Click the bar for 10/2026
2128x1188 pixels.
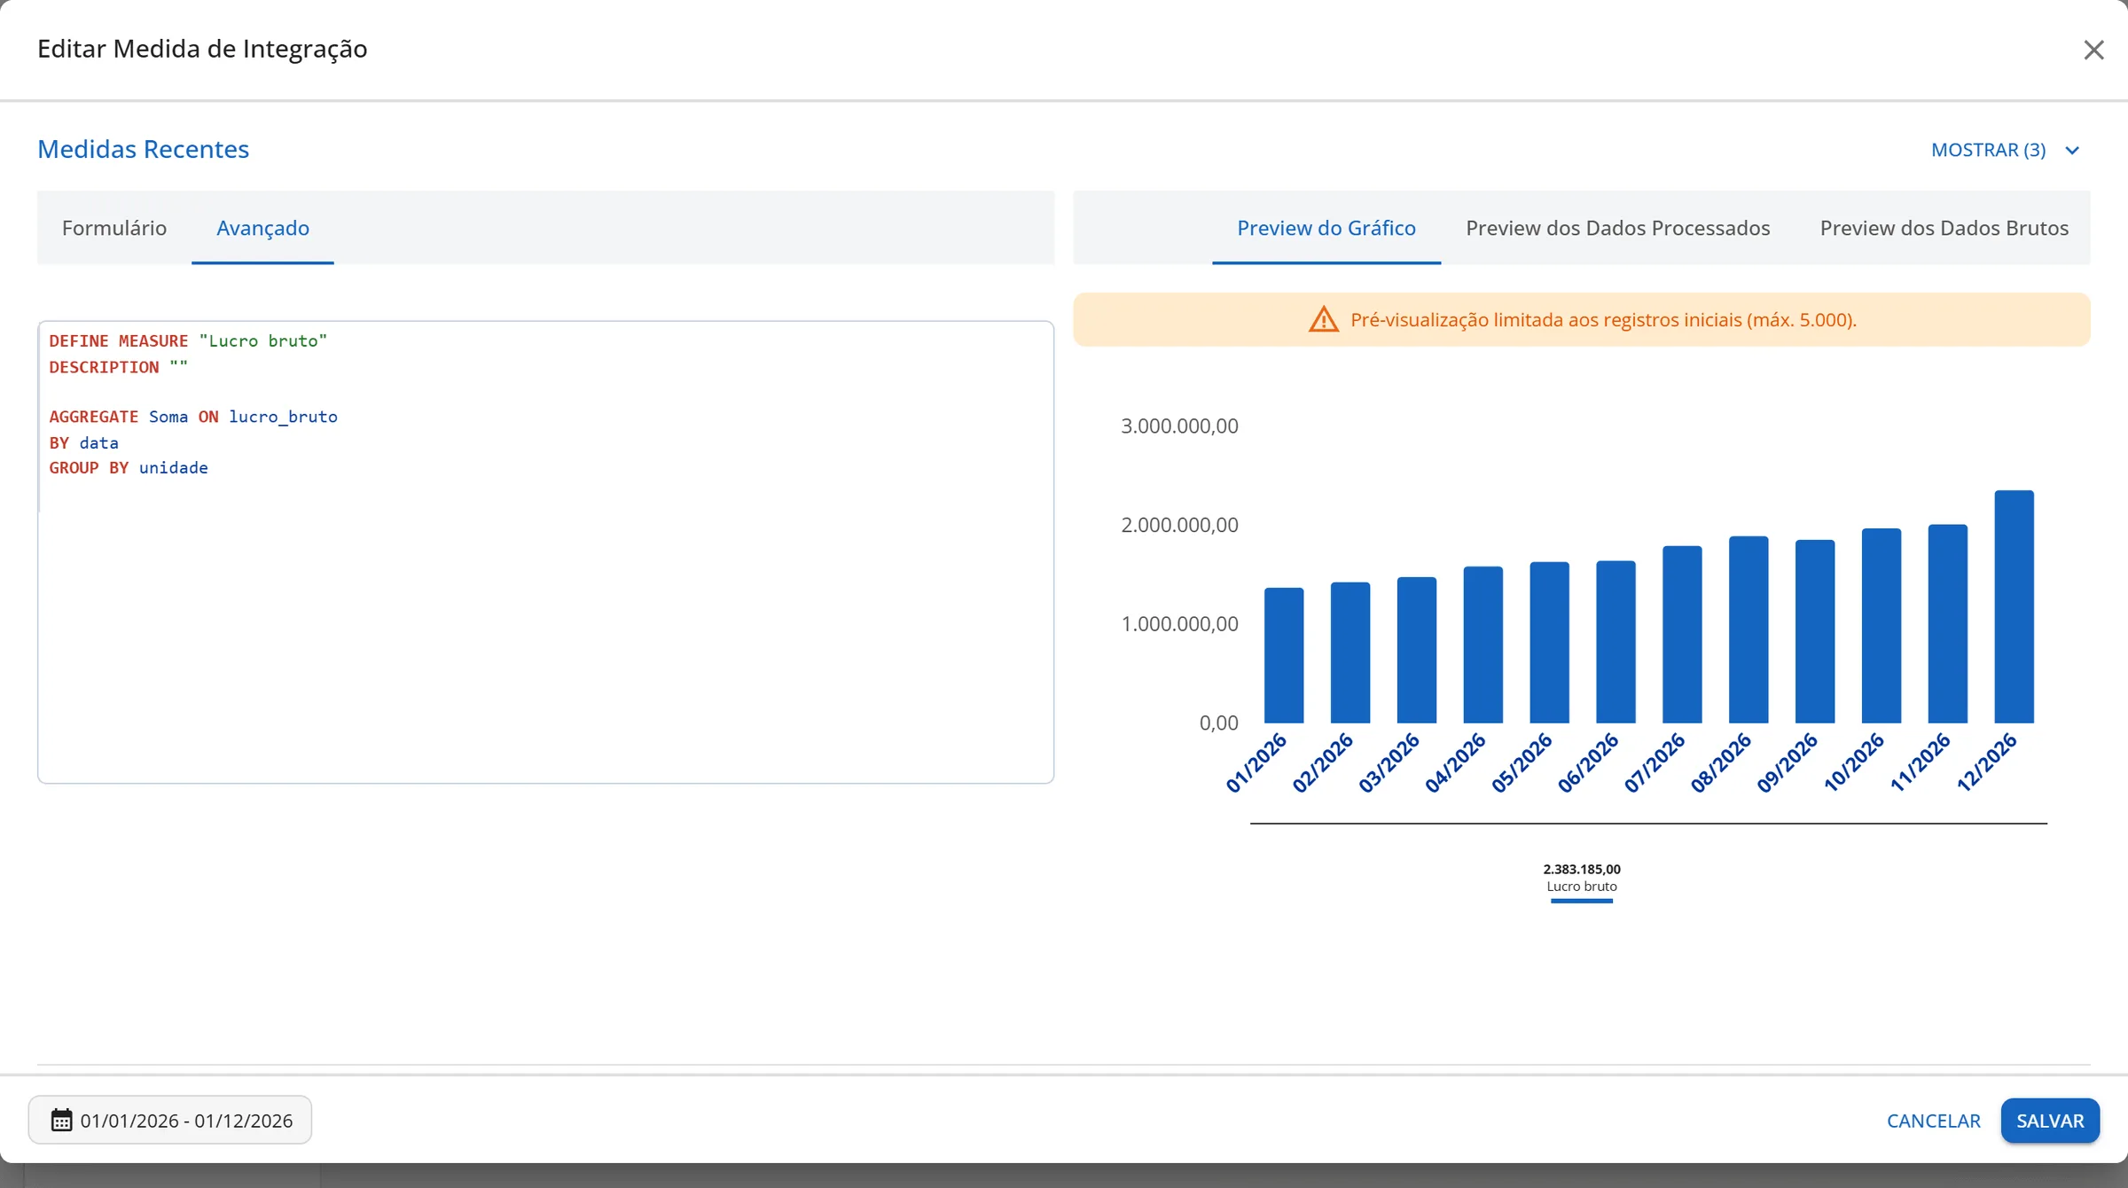click(1882, 626)
